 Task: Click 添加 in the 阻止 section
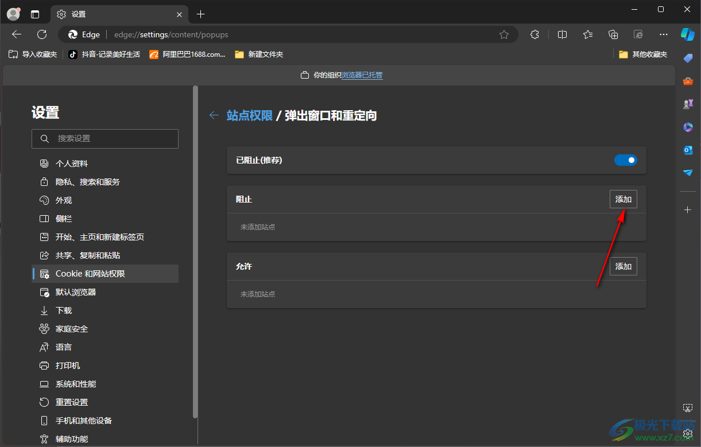[x=623, y=200]
